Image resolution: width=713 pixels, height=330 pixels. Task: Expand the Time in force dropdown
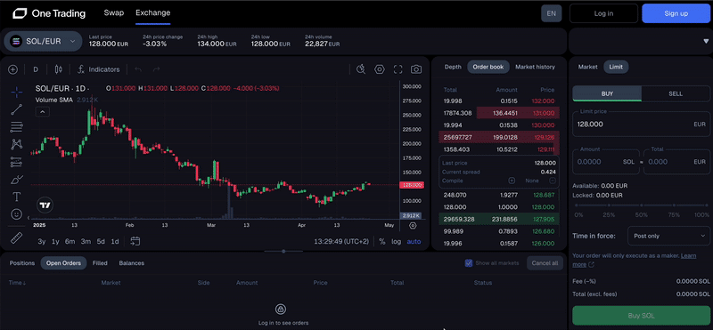pyautogui.click(x=668, y=236)
